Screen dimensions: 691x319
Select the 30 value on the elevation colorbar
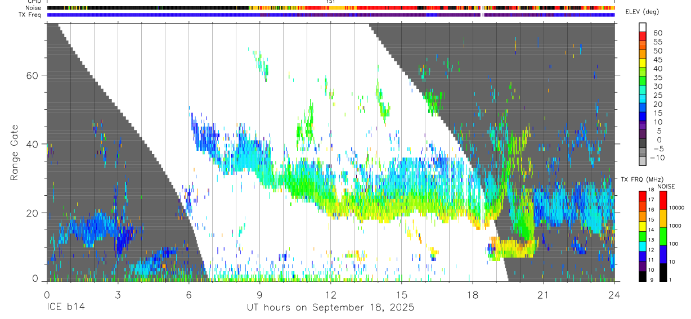tap(657, 87)
